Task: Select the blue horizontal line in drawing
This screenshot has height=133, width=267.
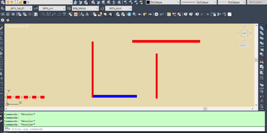Action: (x=115, y=96)
